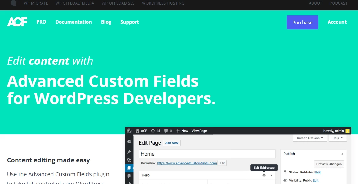Select the Dashboard icon in the admin sidebar
The width and height of the screenshot is (358, 184).
pyautogui.click(x=129, y=142)
